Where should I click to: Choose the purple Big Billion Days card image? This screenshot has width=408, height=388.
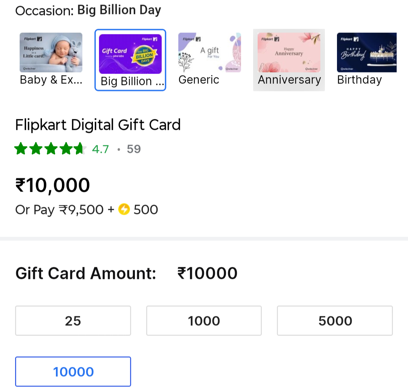(130, 54)
